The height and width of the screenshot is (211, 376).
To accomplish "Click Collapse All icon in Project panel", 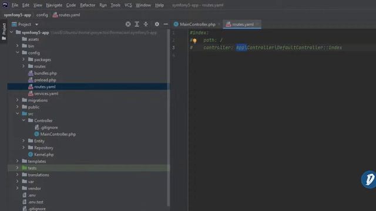I will point(146,24).
